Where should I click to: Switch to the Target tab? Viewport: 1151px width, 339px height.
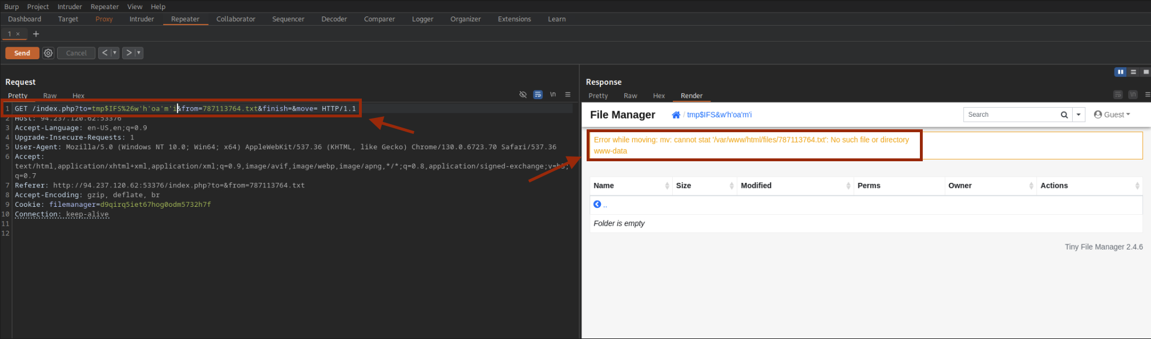point(68,19)
